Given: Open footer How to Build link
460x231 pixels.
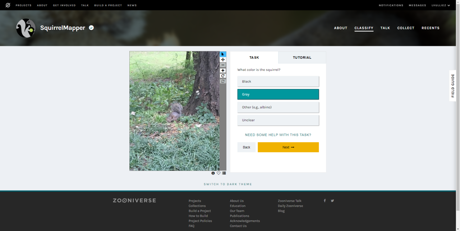Looking at the screenshot, I should (198, 216).
